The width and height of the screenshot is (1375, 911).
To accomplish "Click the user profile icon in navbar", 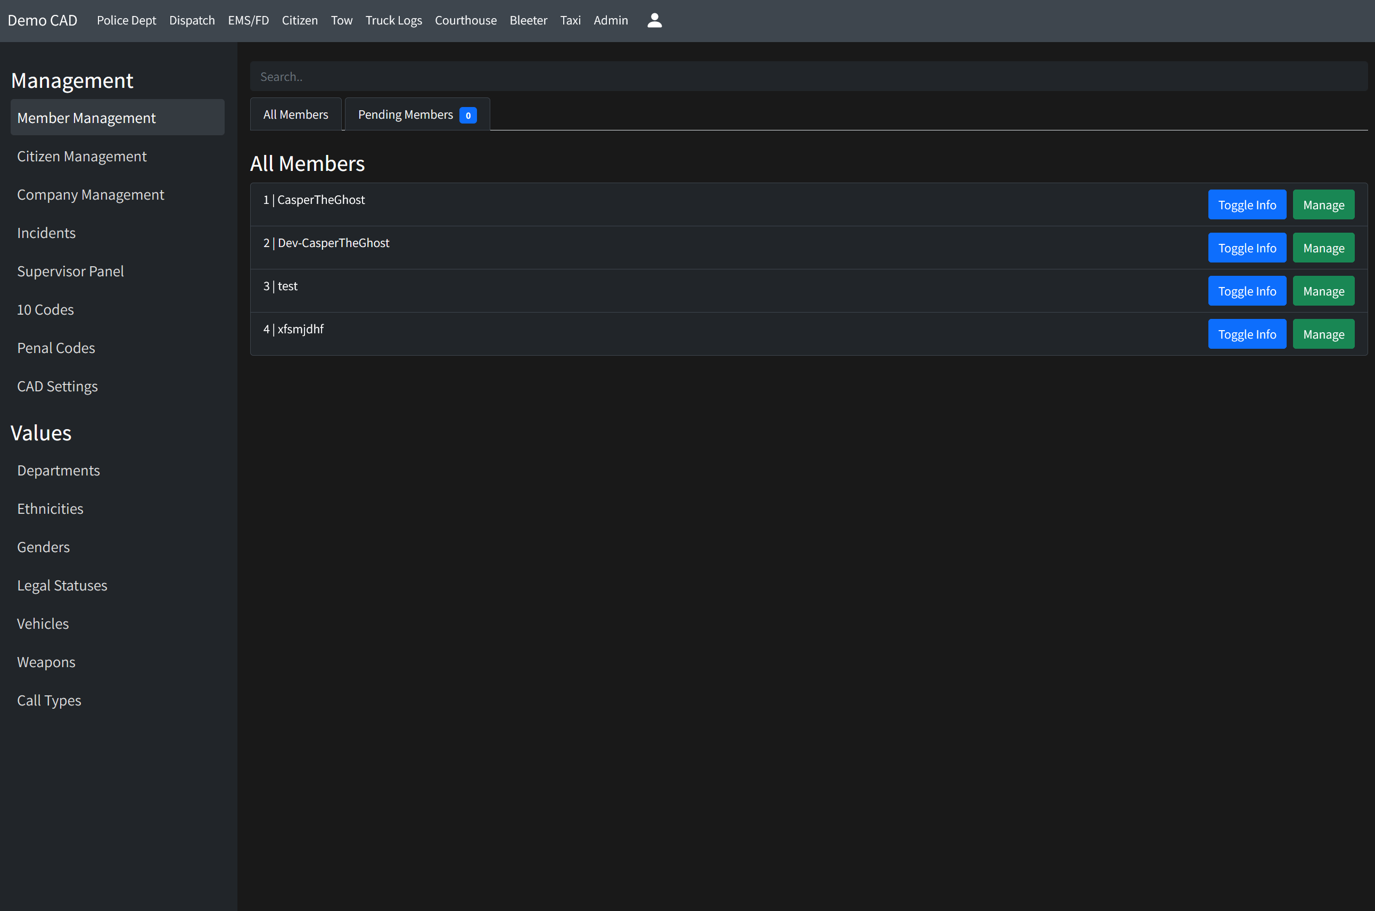I will tap(654, 20).
